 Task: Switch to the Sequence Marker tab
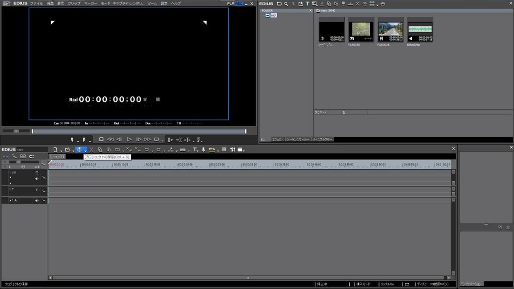pyautogui.click(x=298, y=139)
